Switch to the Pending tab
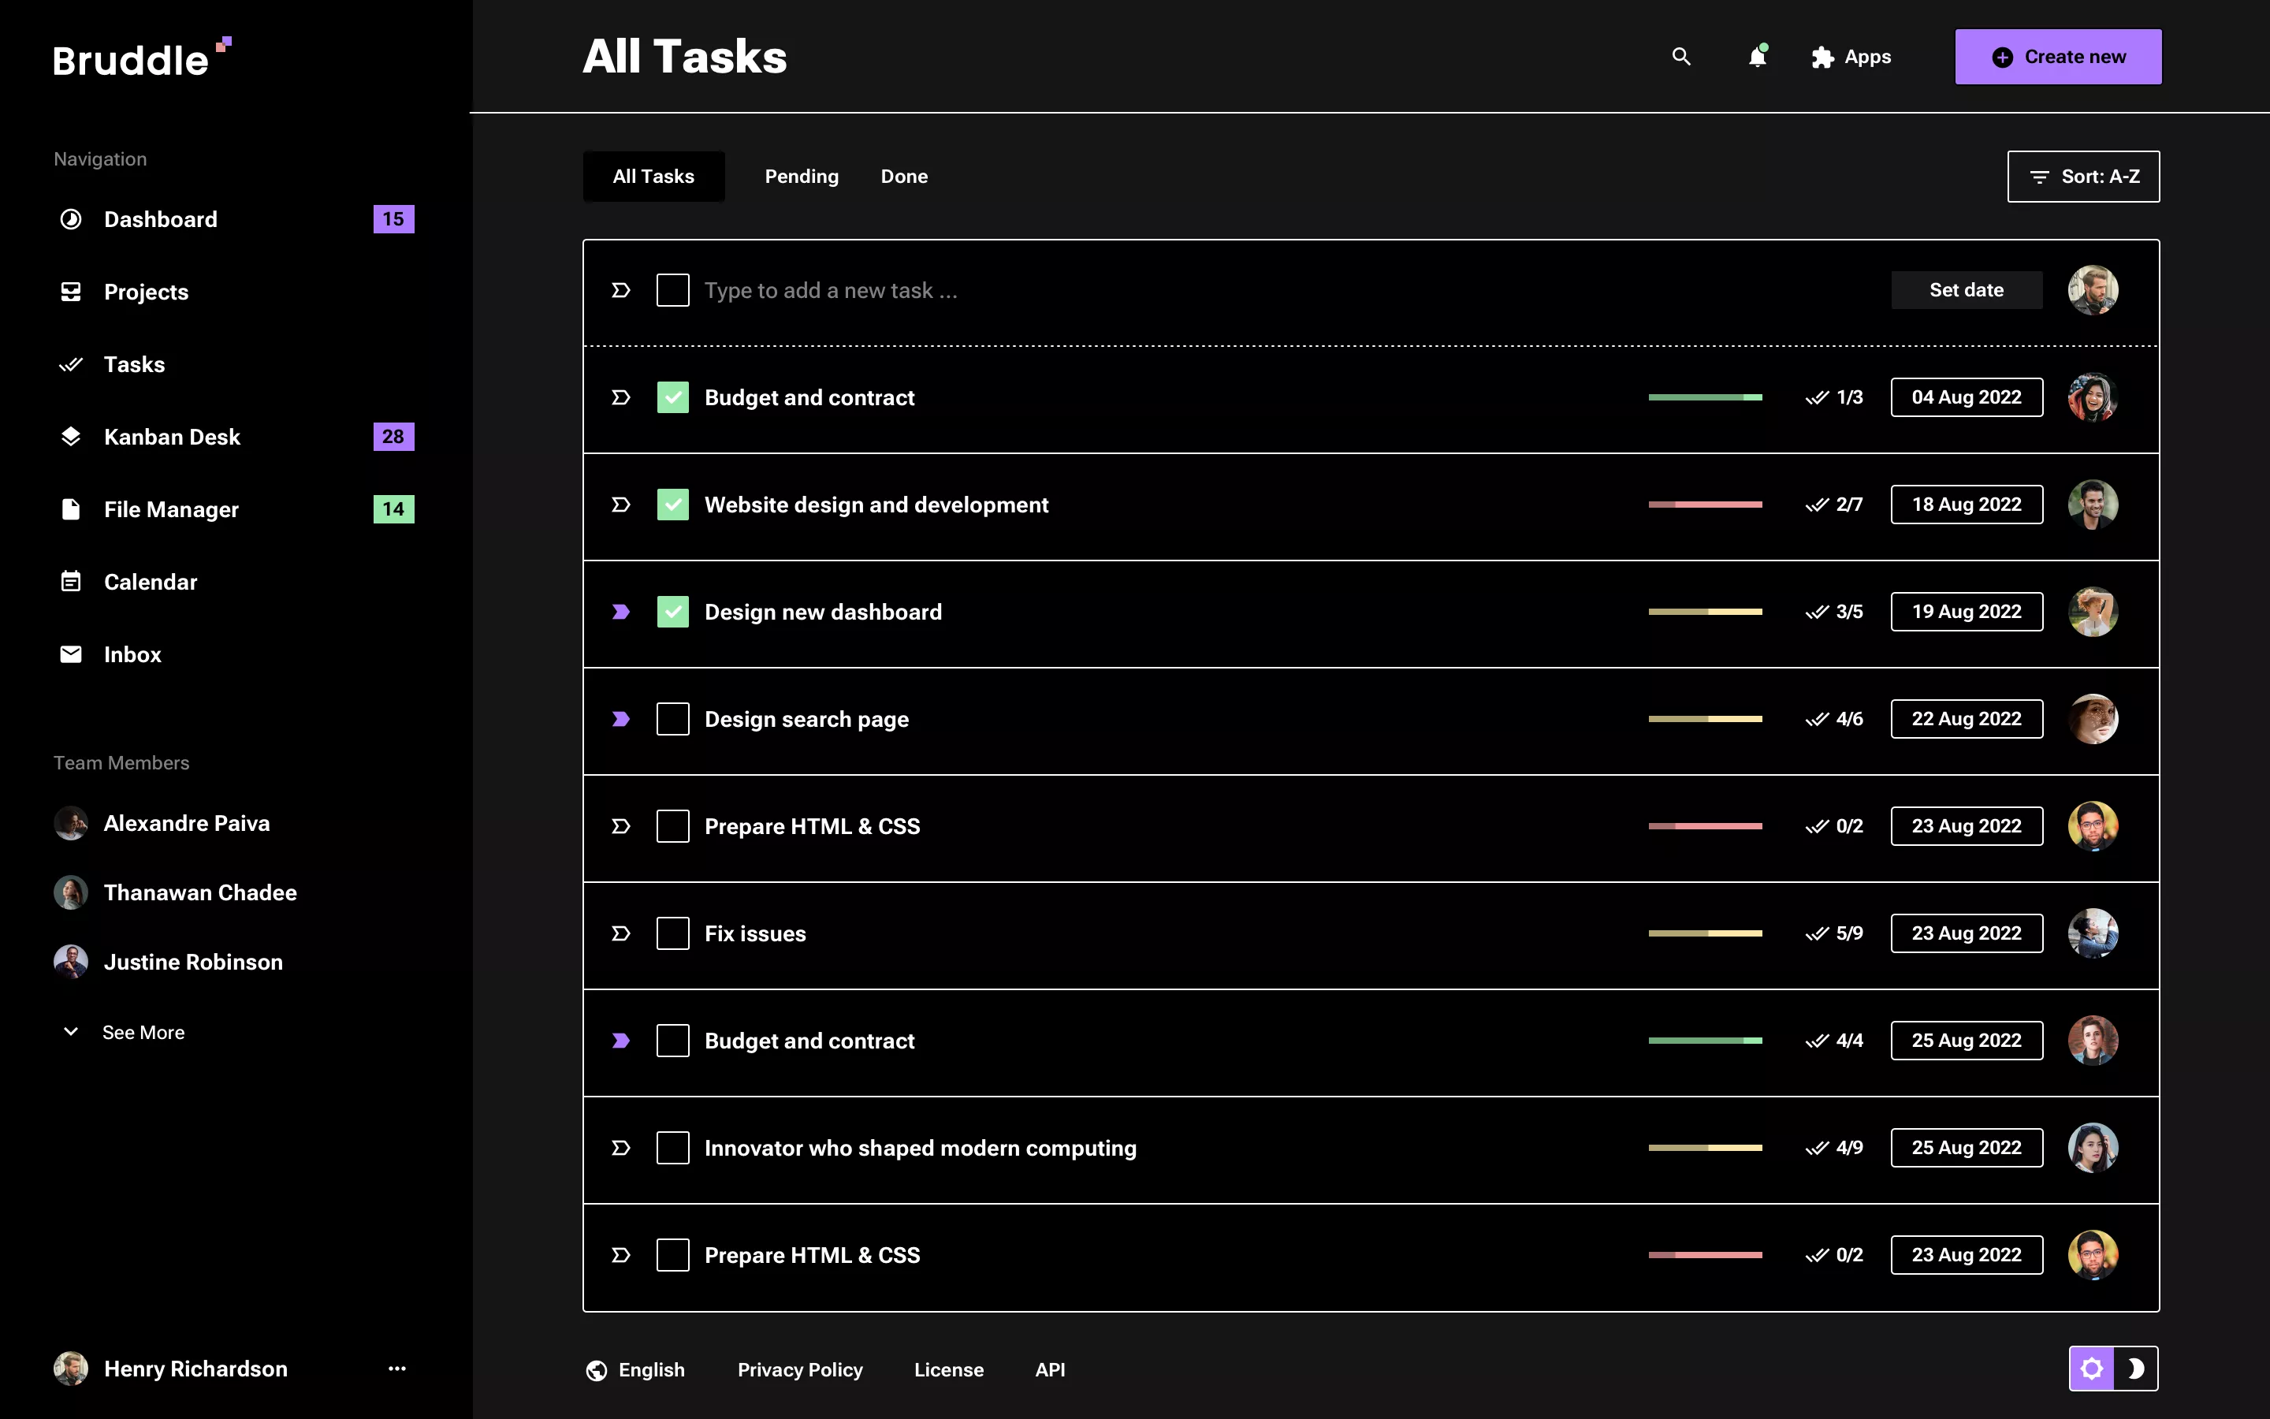Image resolution: width=2270 pixels, height=1419 pixels. [x=801, y=177]
